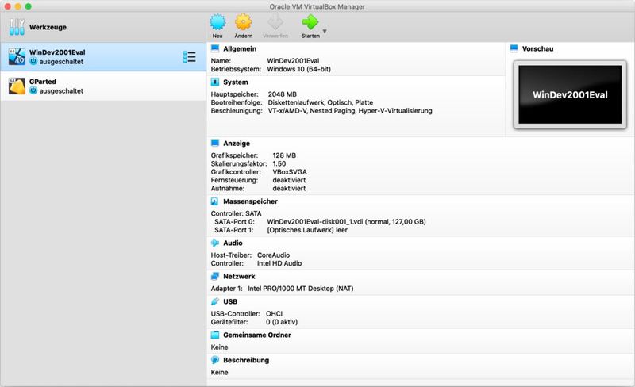Viewport: 635px width, 387px height.
Task: Click the Host-Treiber value CoreAudio
Action: point(273,255)
